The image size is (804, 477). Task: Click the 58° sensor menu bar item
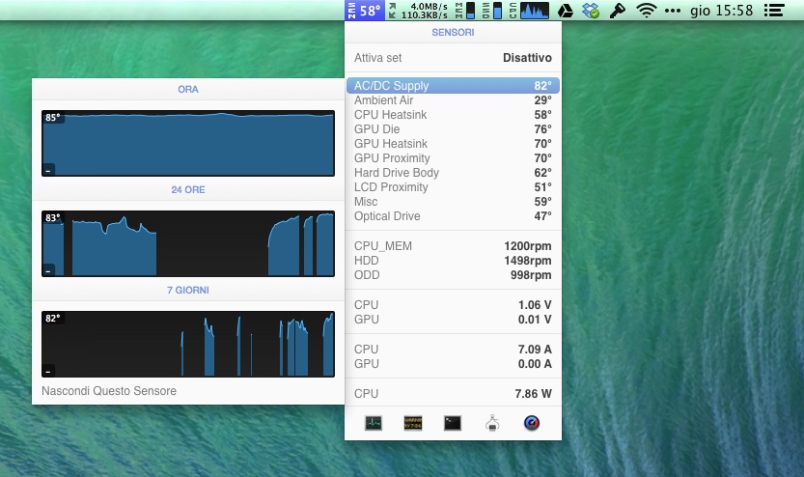pyautogui.click(x=365, y=11)
